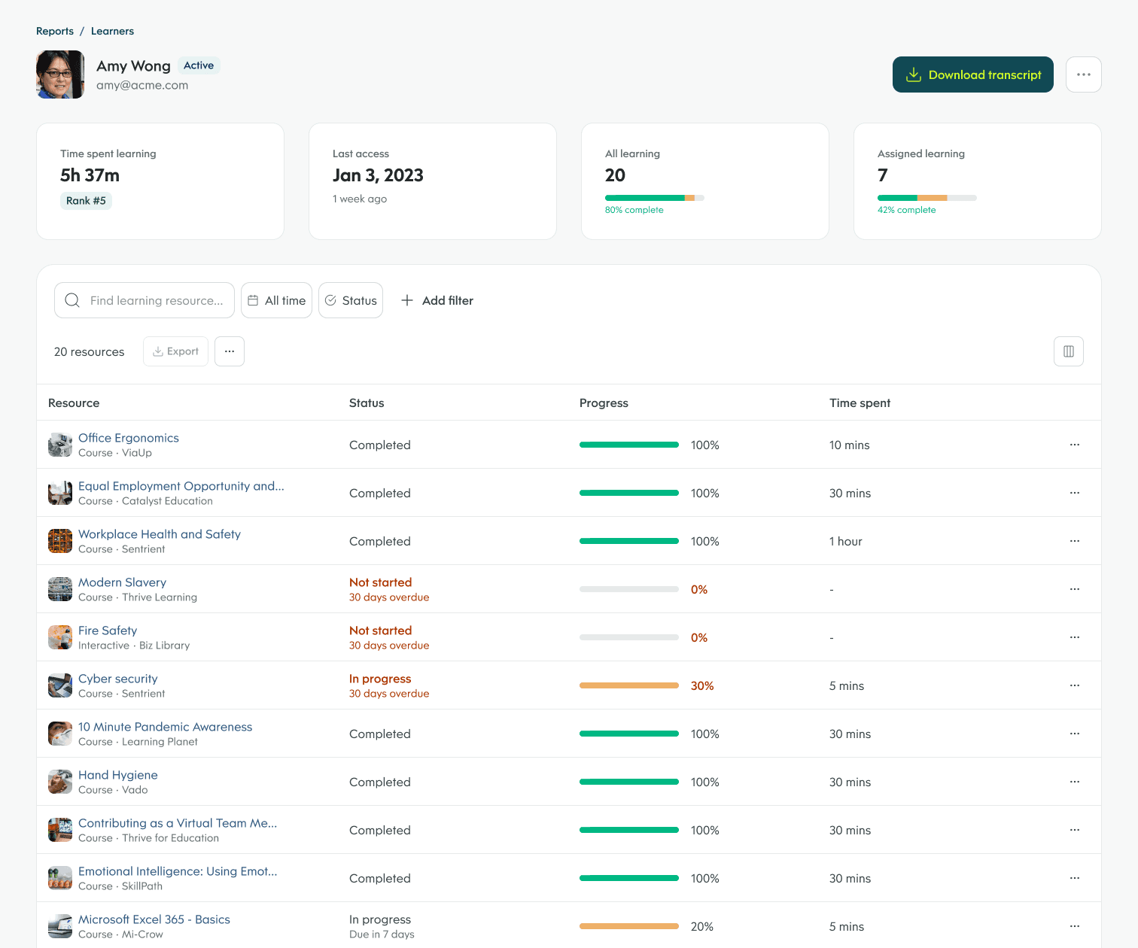This screenshot has width=1138, height=948.
Task: Open the column layout settings icon
Action: (x=1068, y=351)
